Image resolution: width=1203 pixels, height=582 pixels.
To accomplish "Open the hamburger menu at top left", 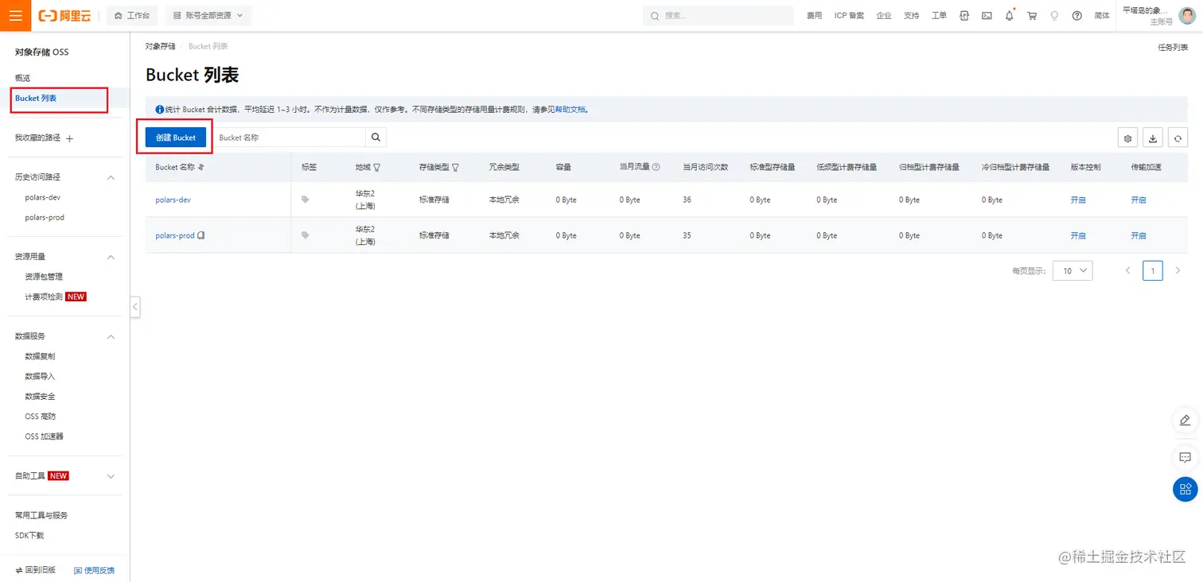I will pos(16,16).
